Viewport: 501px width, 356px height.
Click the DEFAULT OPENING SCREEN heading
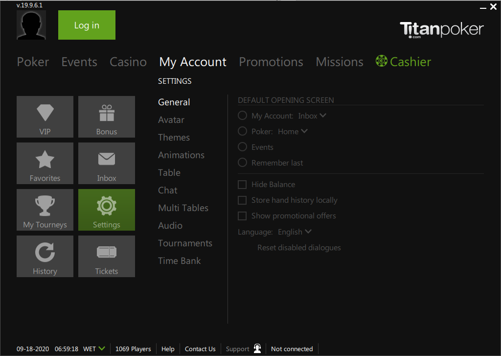(286, 100)
